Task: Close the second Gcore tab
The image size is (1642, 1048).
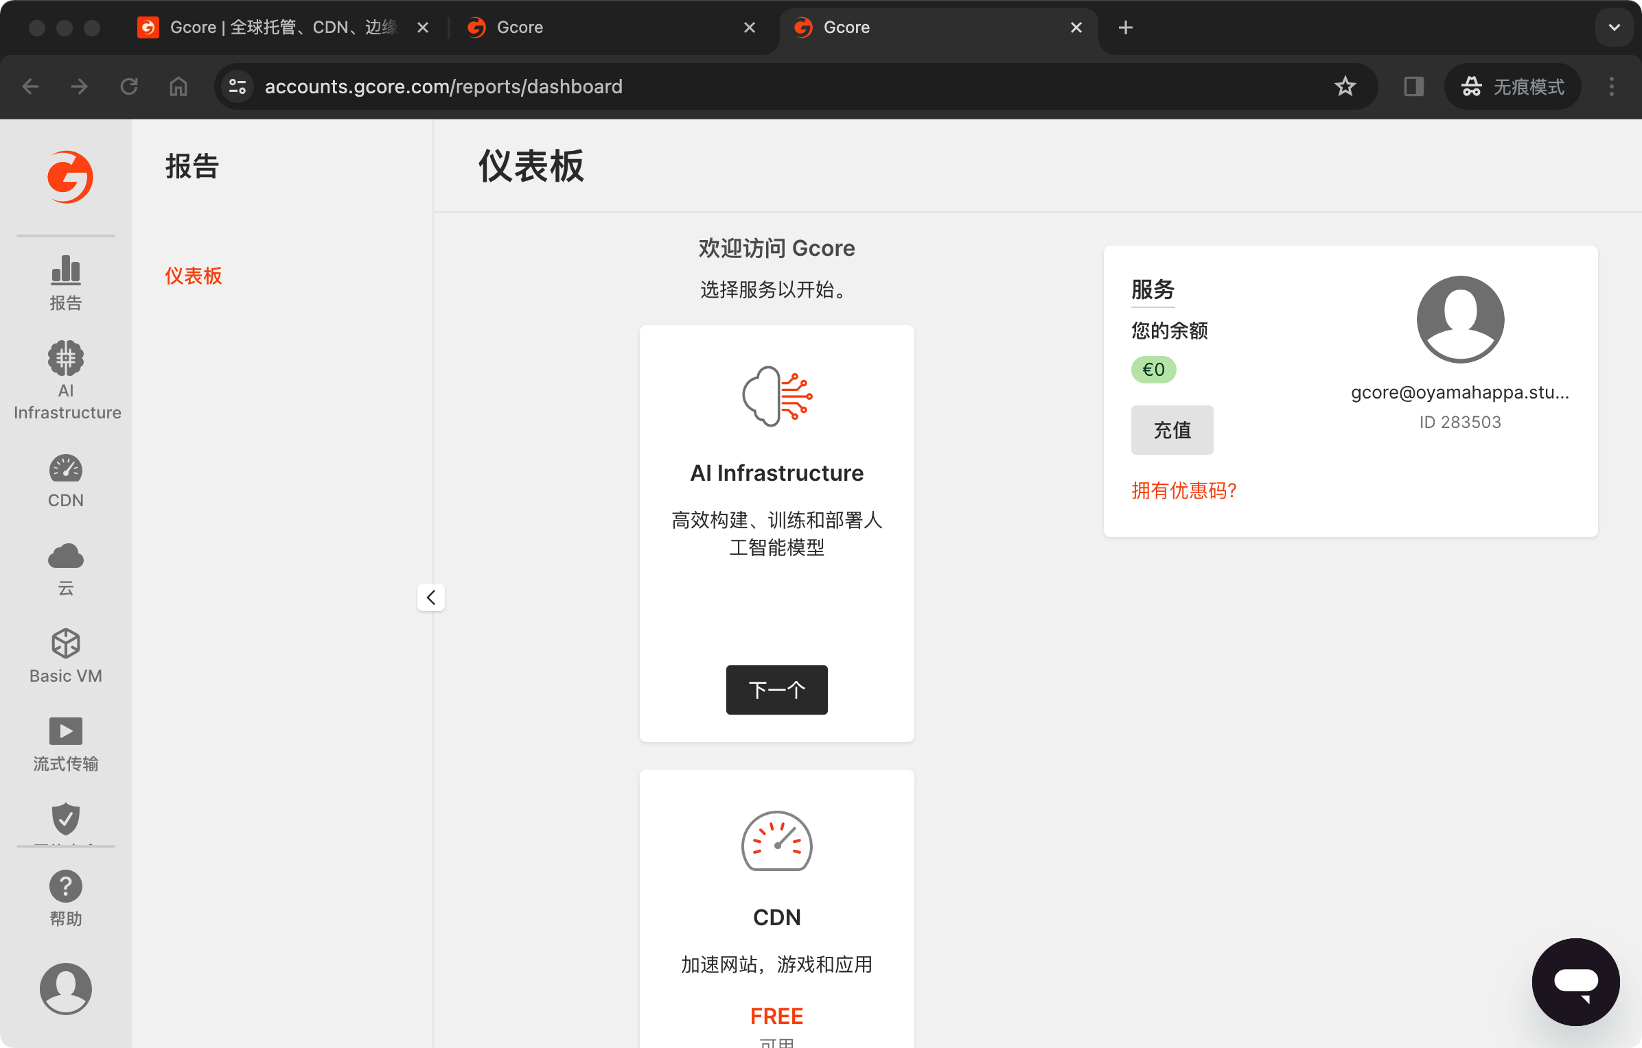Action: pyautogui.click(x=750, y=27)
